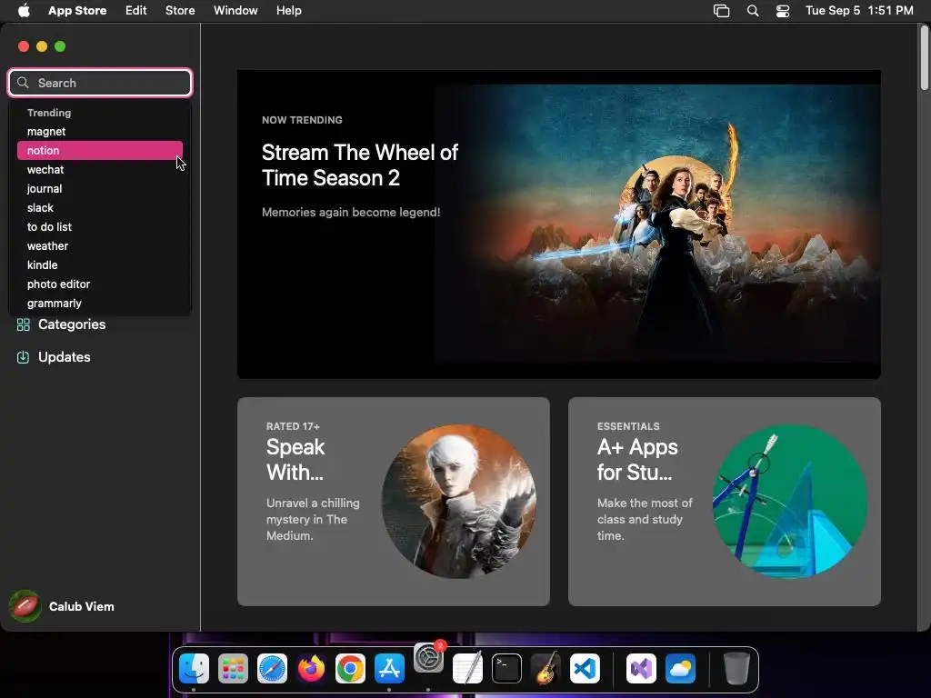Screen dimensions: 931x698
Task: Open the Trash from the Dock
Action: pyautogui.click(x=736, y=668)
